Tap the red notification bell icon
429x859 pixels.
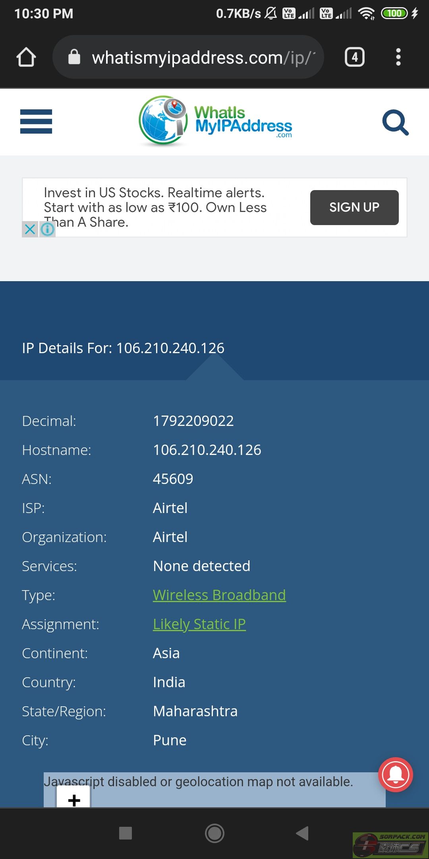[x=396, y=775]
